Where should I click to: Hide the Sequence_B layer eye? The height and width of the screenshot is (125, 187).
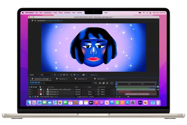[30, 94]
